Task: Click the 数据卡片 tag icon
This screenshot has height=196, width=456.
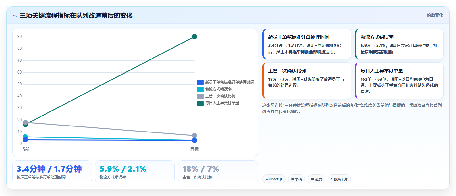Action: pyautogui.click(x=332, y=179)
